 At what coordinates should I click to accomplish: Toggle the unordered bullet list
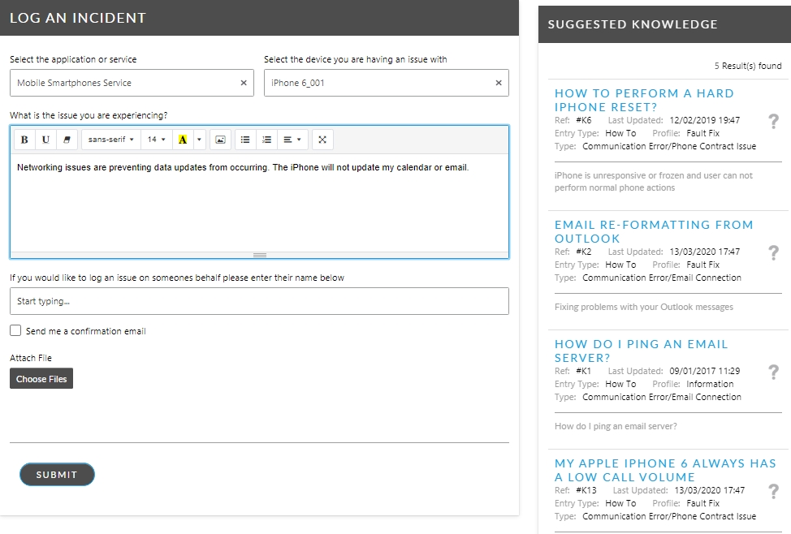click(245, 140)
